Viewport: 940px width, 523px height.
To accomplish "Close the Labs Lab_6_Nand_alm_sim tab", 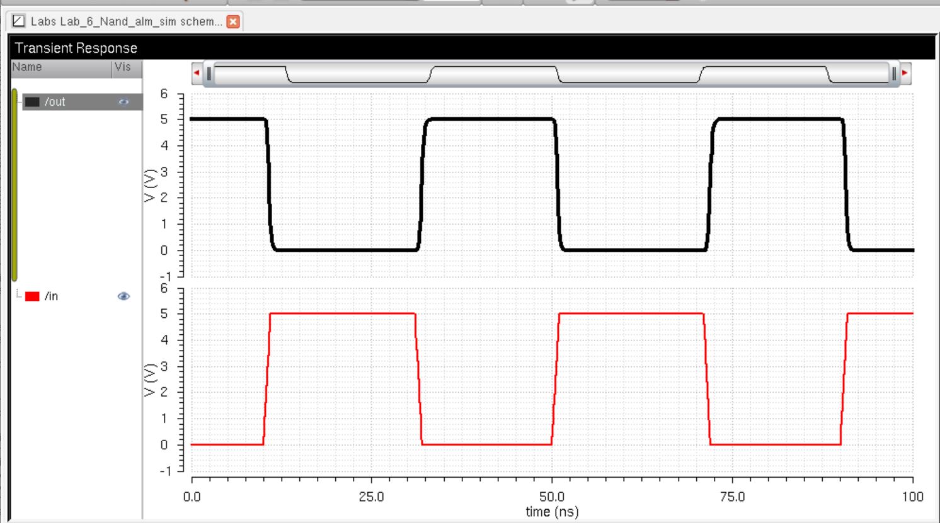I will (x=233, y=21).
